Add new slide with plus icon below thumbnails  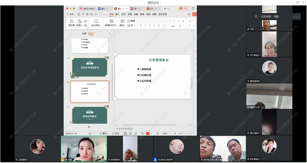pyautogui.click(x=89, y=127)
